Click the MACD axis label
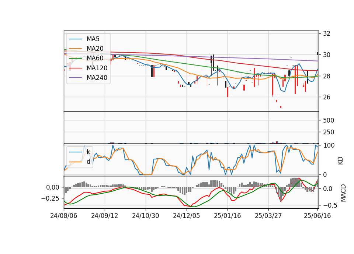 click(x=343, y=193)
